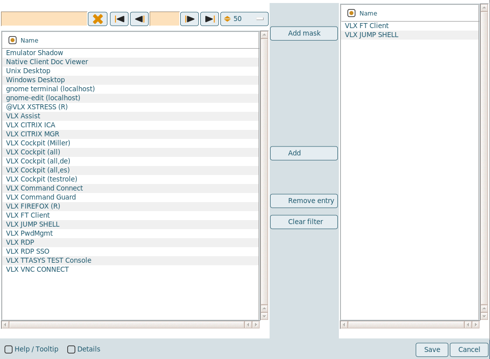Toggle the Details checkbox

71,349
